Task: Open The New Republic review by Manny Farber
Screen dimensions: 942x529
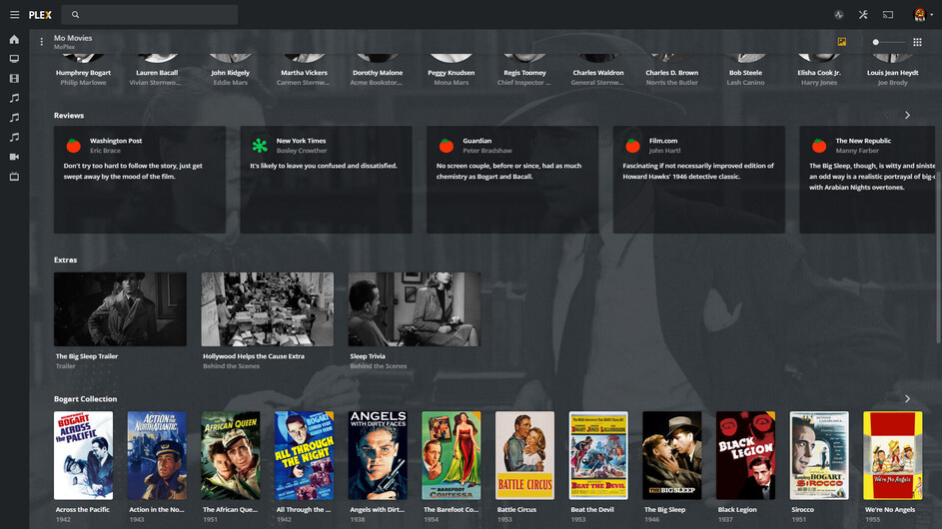Action: point(867,180)
